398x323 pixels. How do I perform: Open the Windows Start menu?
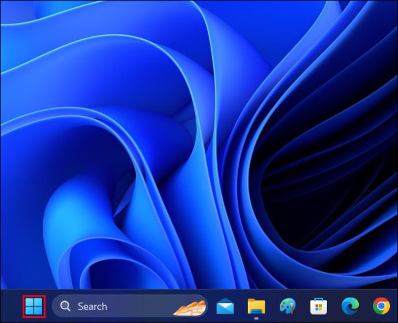pyautogui.click(x=34, y=306)
